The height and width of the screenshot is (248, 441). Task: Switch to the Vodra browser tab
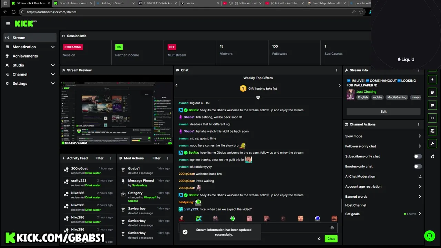coord(200,3)
